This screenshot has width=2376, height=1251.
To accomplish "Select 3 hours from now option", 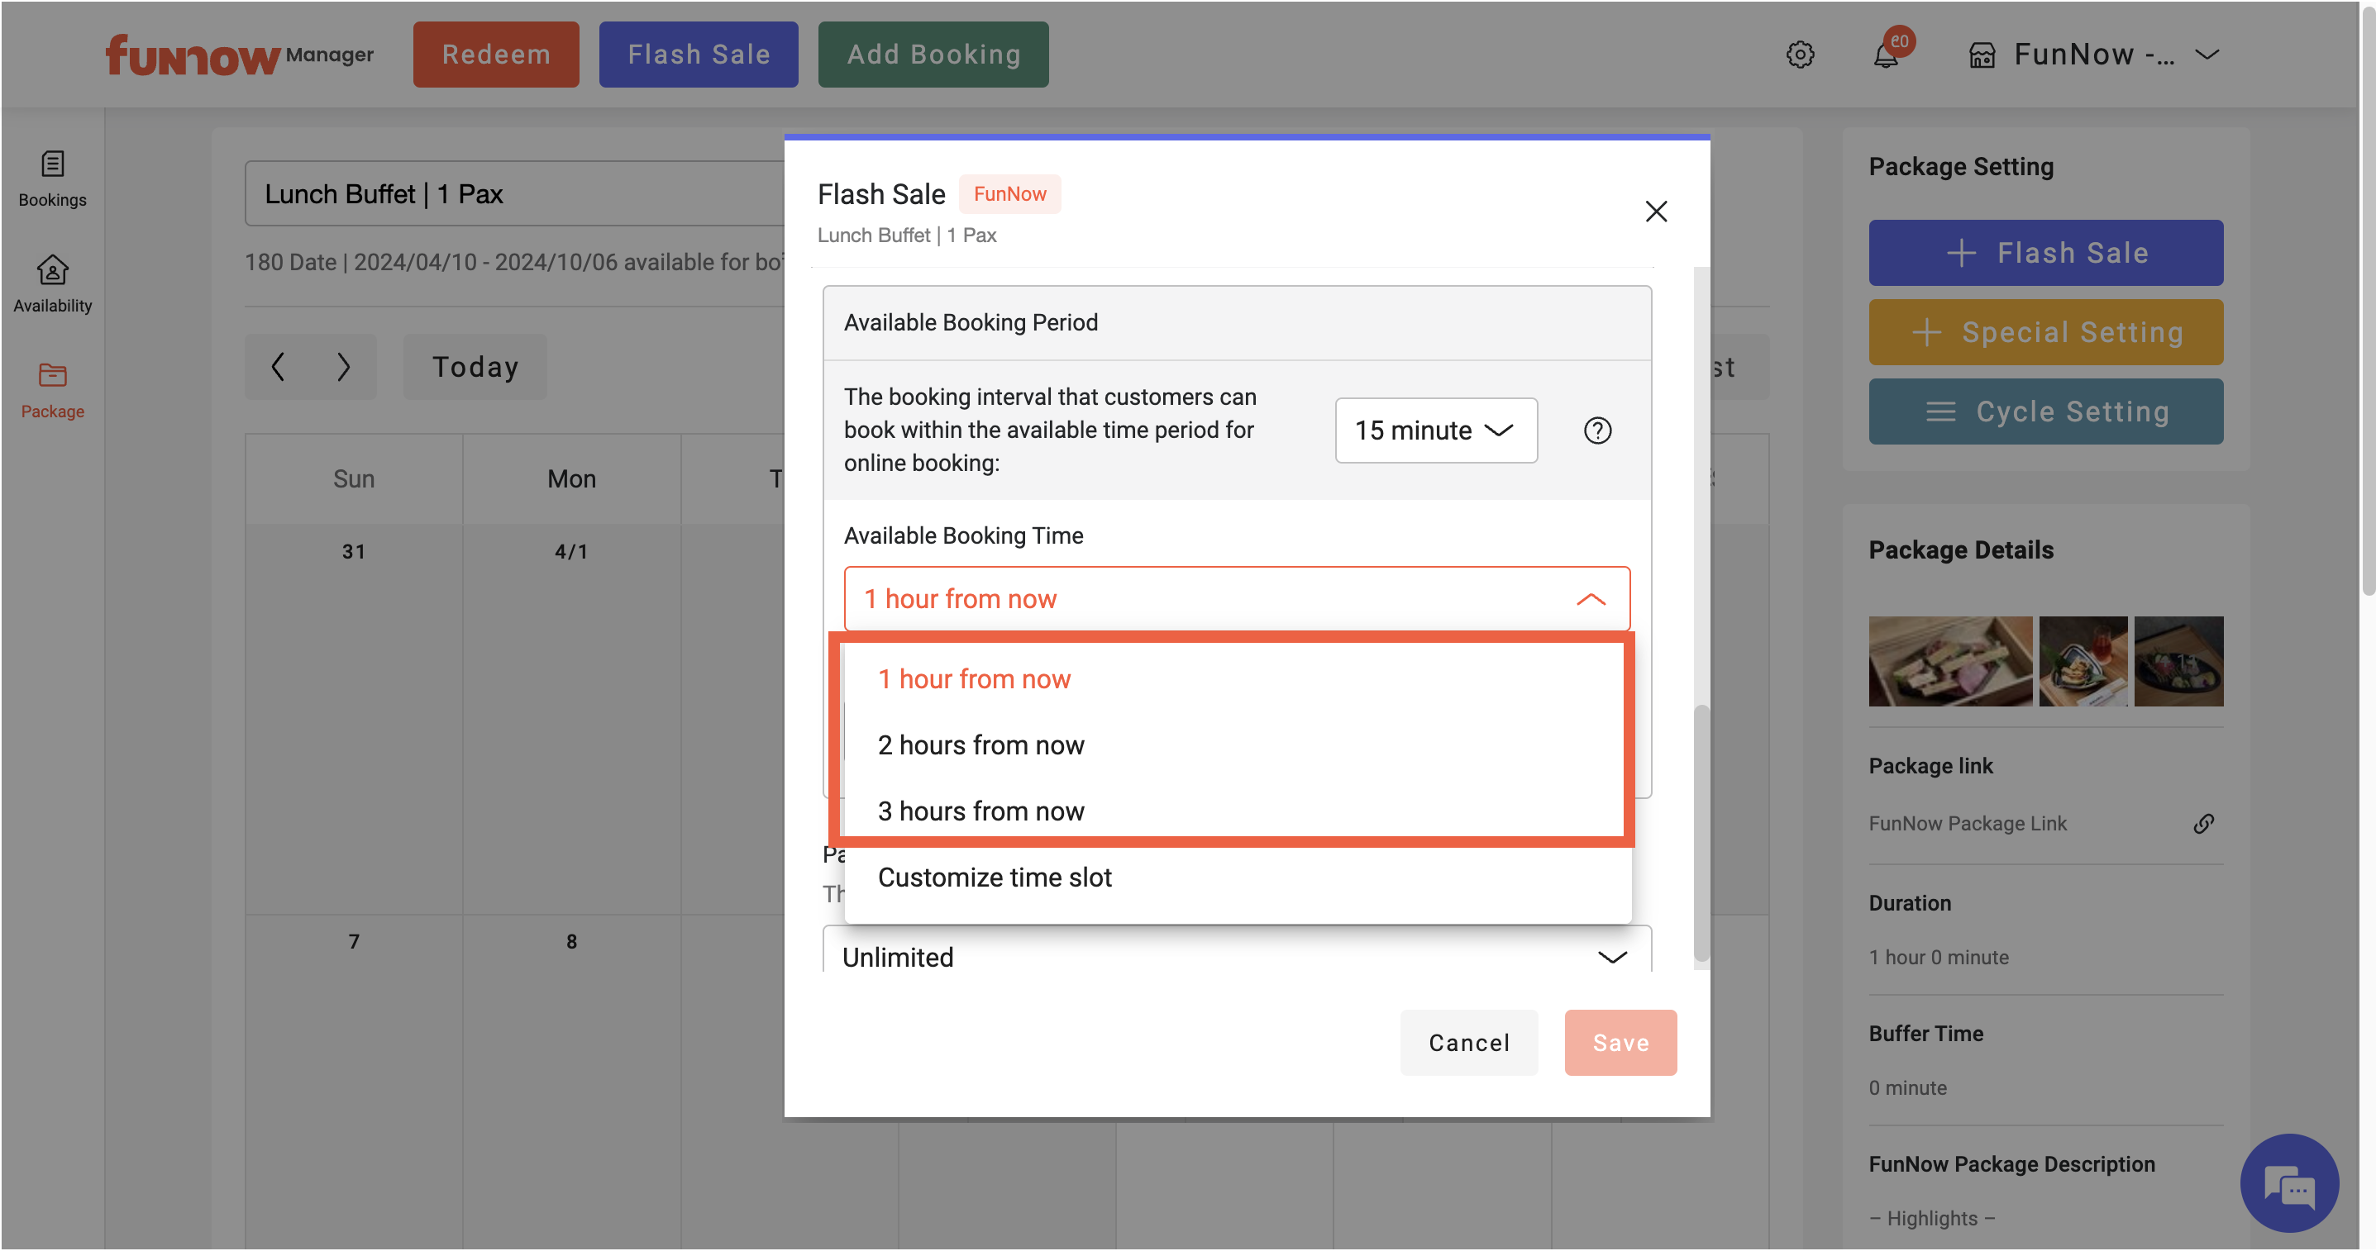I will [x=980, y=811].
